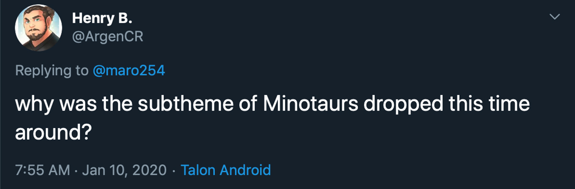Open the Talon Android source link

(x=226, y=169)
